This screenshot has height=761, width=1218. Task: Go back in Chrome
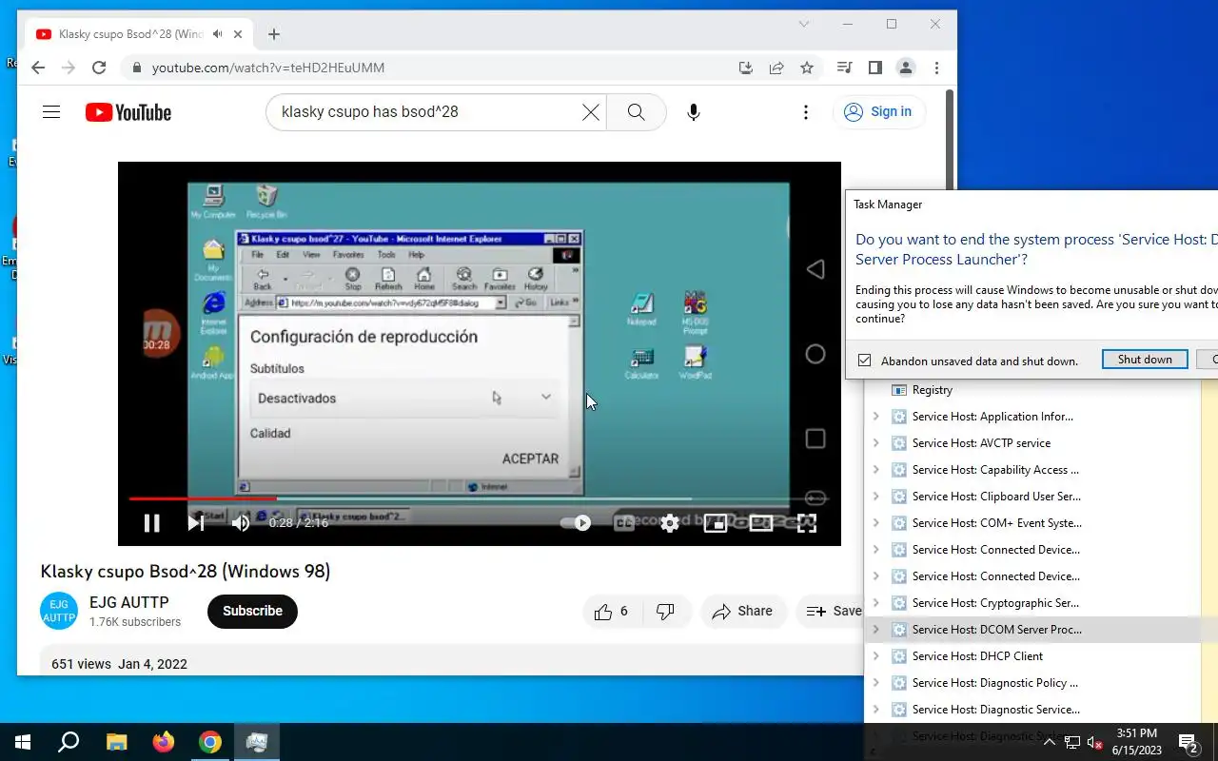(38, 68)
